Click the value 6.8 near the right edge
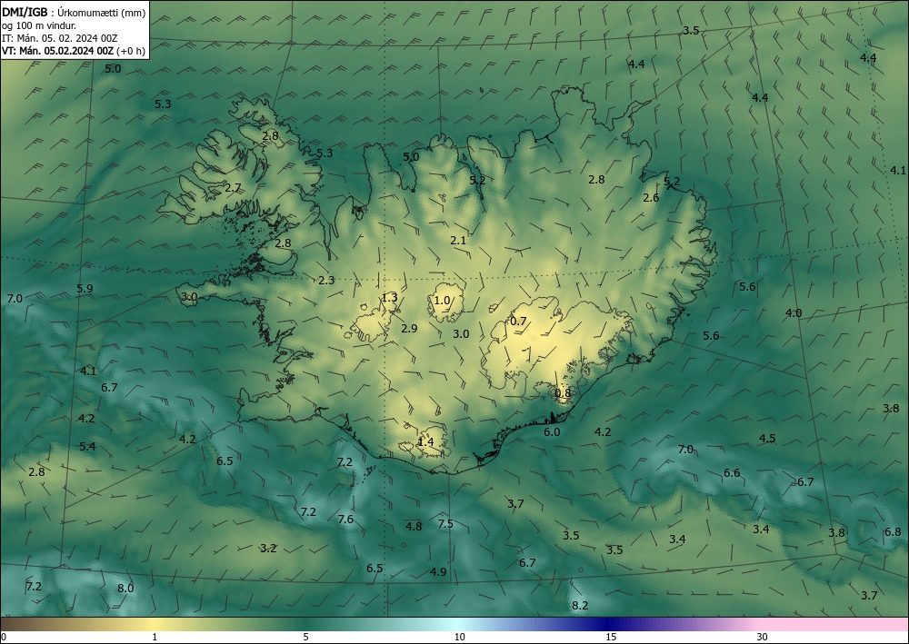Image resolution: width=909 pixels, height=644 pixels. [893, 531]
